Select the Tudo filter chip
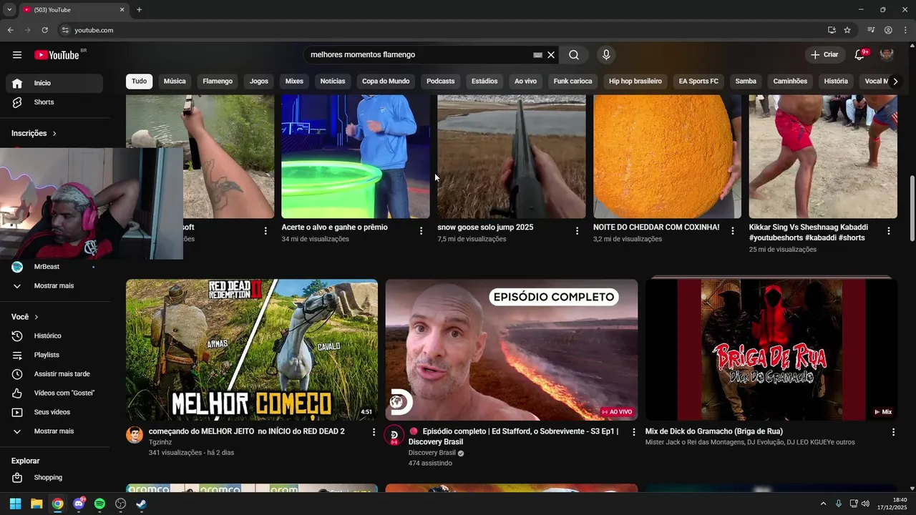This screenshot has width=916, height=515. pos(139,82)
